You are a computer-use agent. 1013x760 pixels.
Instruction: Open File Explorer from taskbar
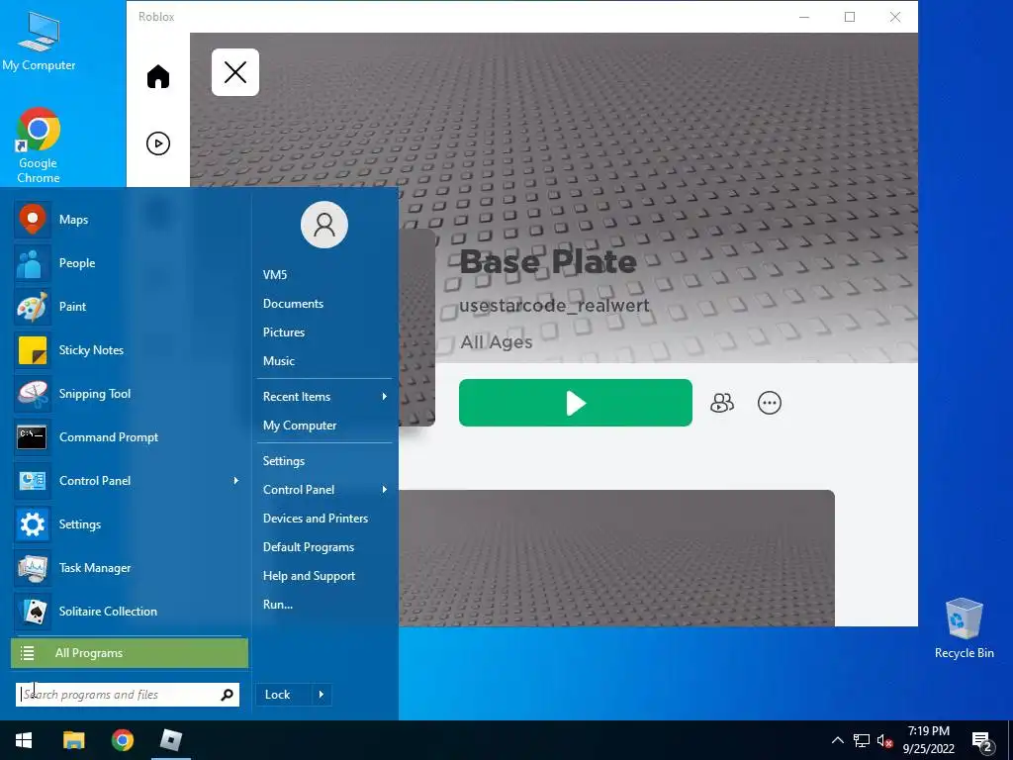(73, 740)
